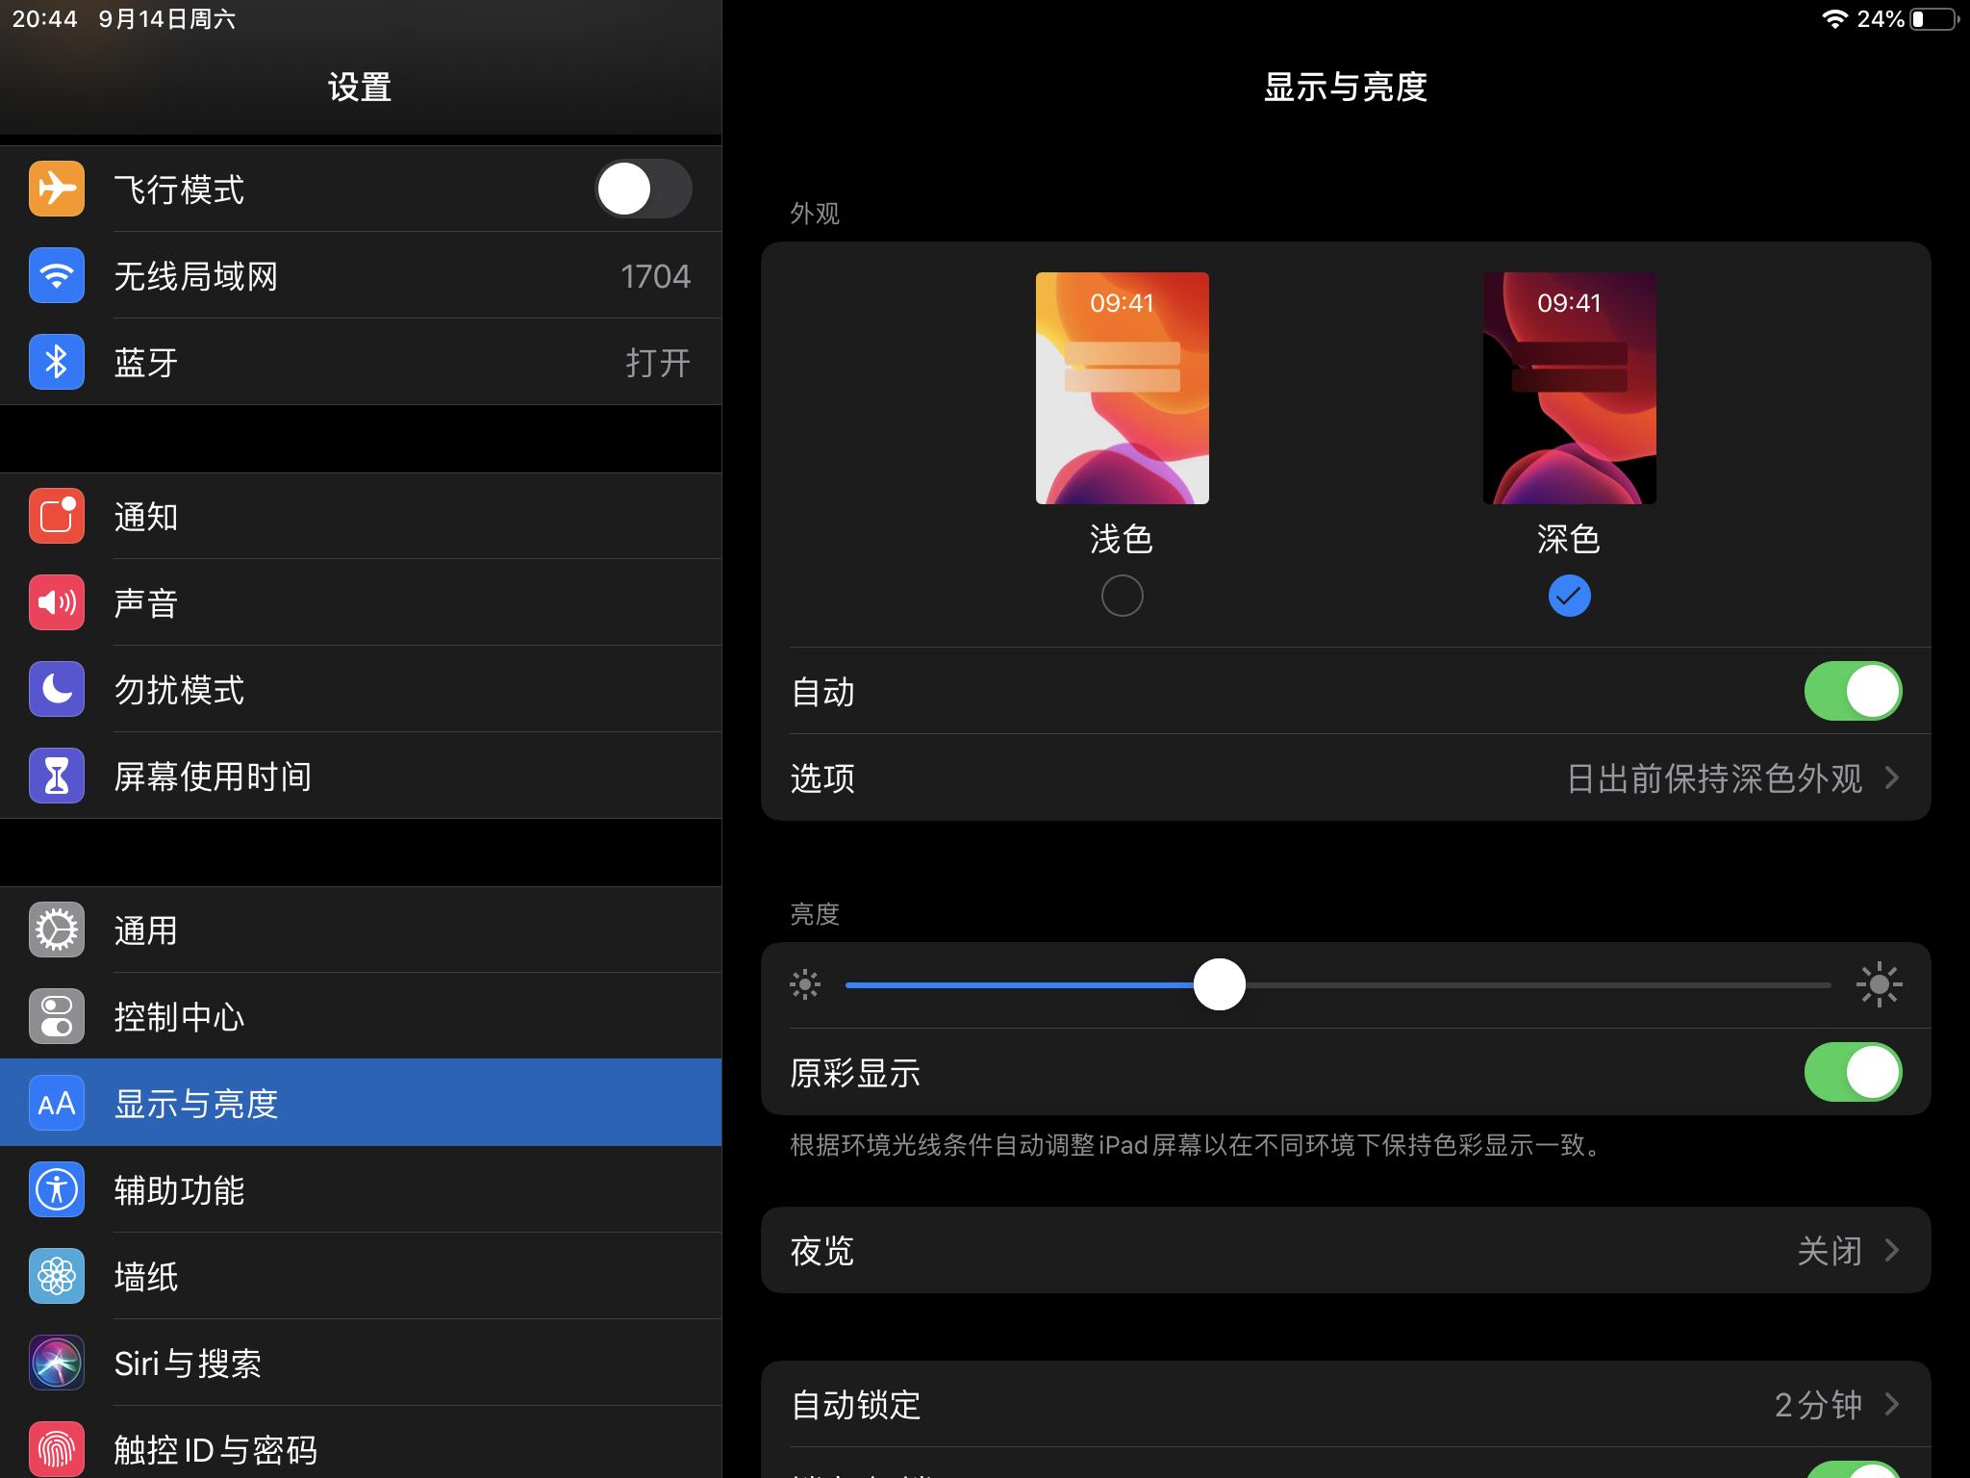Viewport: 1970px width, 1478px height.
Task: Turn off the 自动 appearance switch
Action: [1854, 691]
